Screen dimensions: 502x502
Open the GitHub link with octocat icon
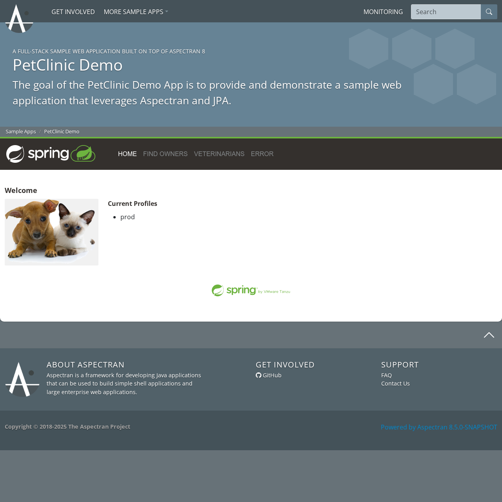point(269,375)
